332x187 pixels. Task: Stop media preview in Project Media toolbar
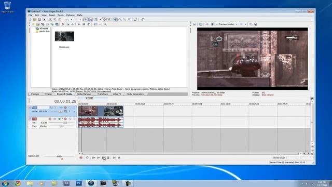point(84,24)
